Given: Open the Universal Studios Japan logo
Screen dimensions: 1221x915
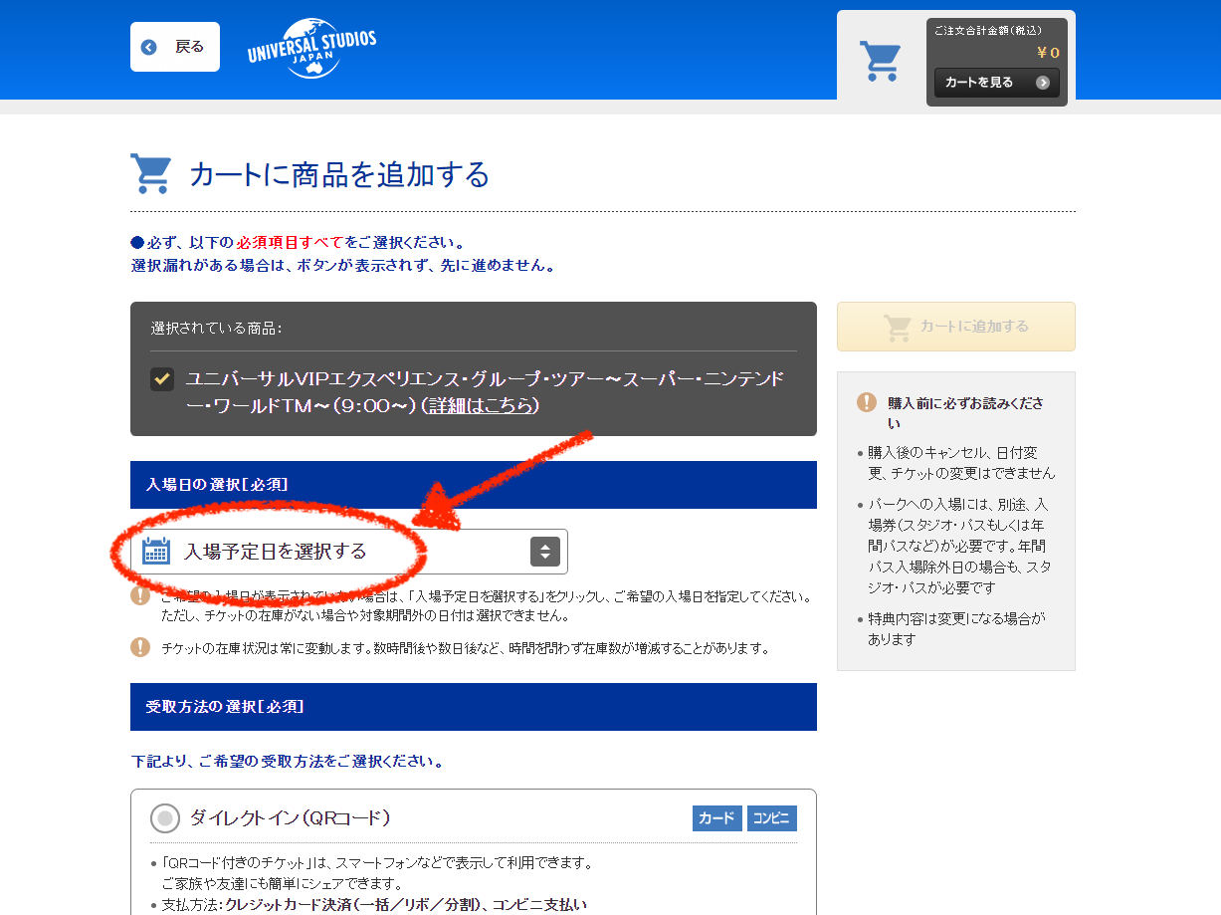Looking at the screenshot, I should click(312, 49).
